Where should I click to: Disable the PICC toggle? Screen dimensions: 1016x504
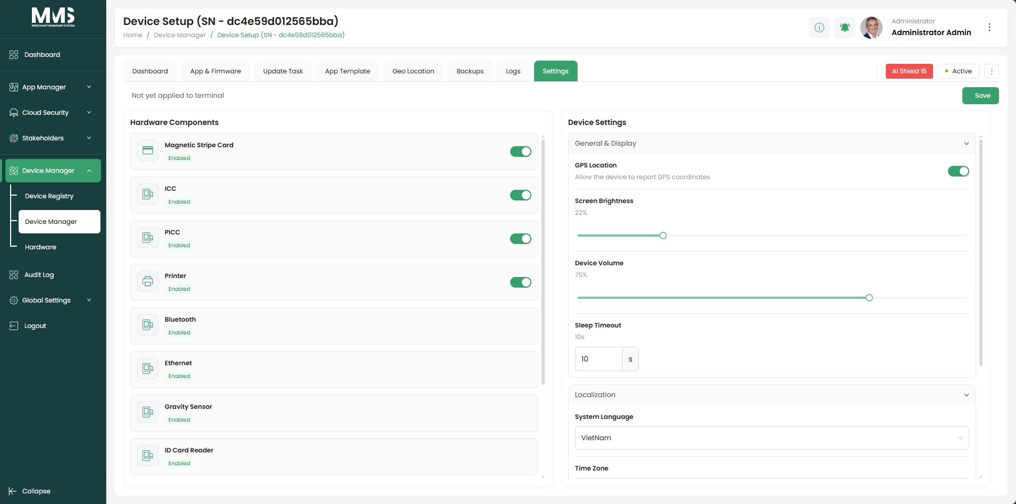[521, 239]
